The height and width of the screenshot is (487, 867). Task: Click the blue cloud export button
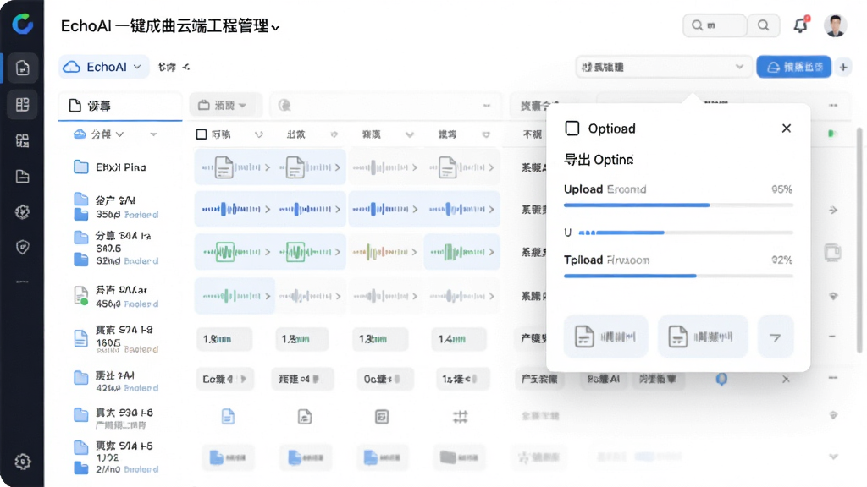pyautogui.click(x=793, y=67)
